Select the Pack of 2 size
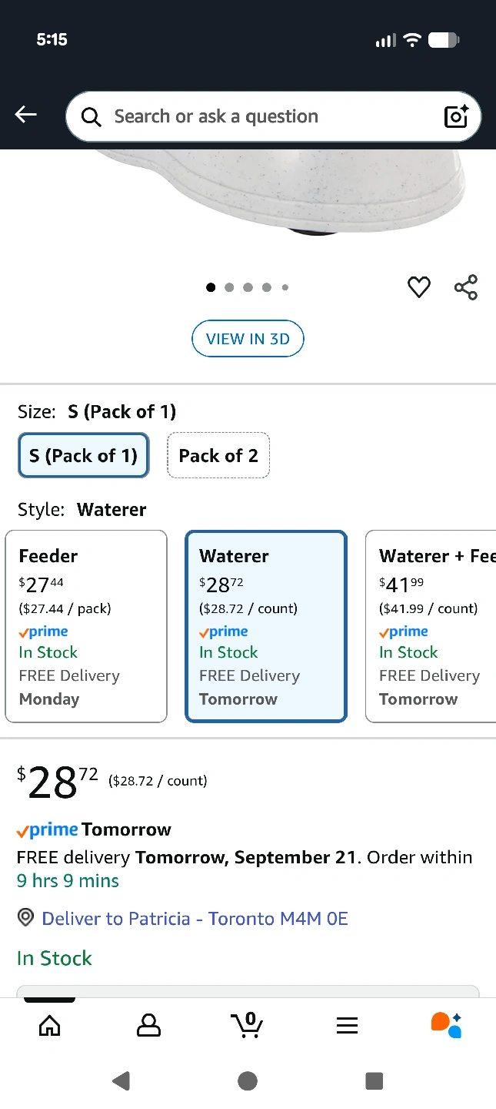This screenshot has width=496, height=1109. (218, 456)
